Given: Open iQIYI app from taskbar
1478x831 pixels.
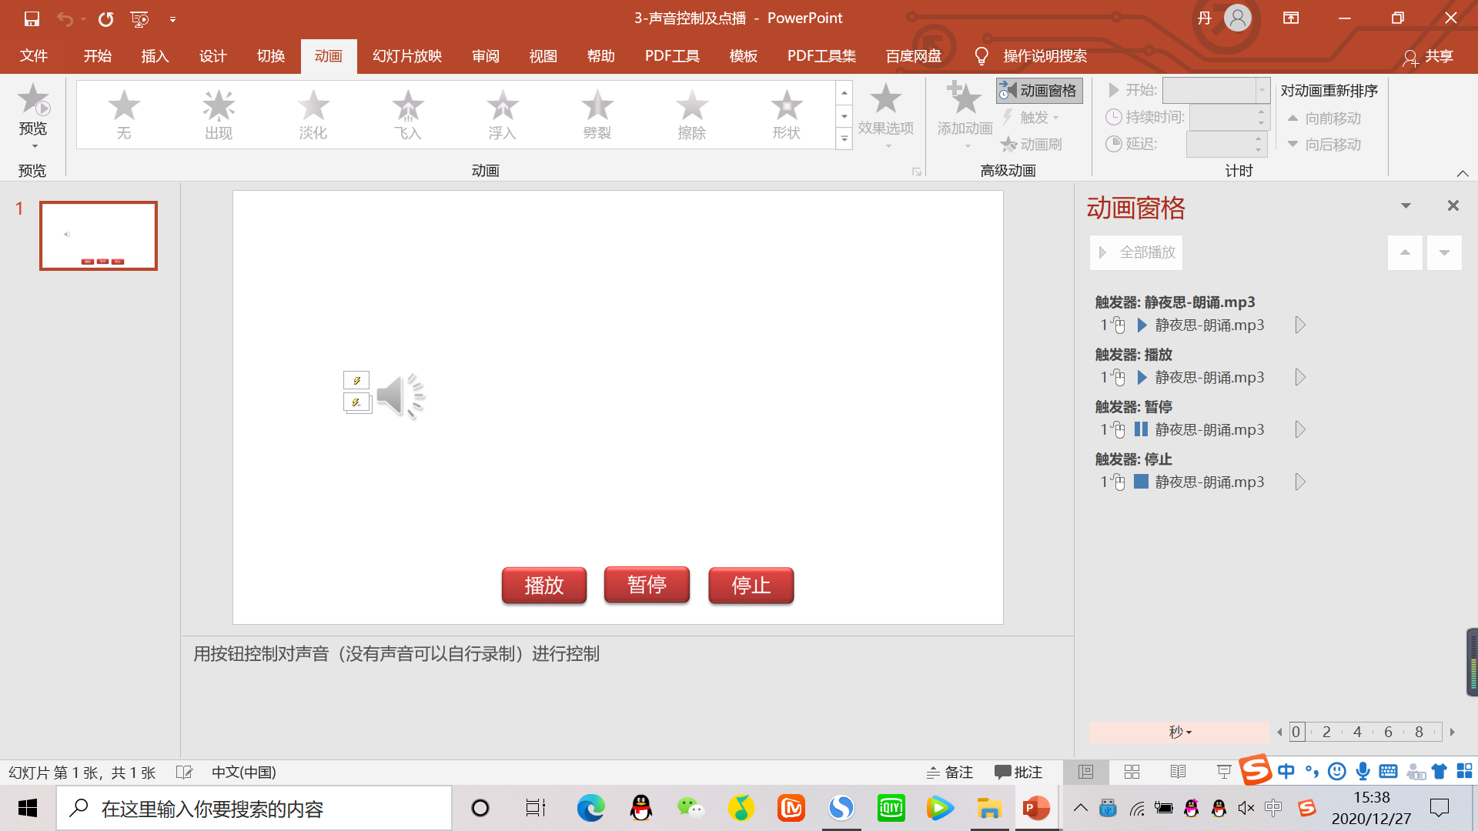Looking at the screenshot, I should [x=891, y=808].
